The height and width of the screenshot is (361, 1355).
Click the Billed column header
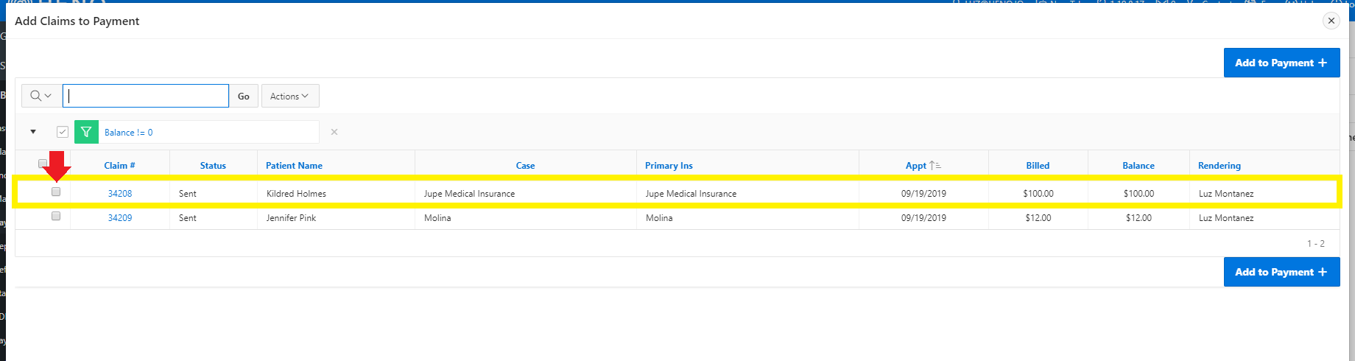pyautogui.click(x=1038, y=166)
